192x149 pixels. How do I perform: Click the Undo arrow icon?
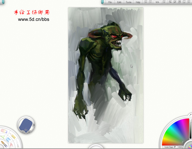[170, 2]
